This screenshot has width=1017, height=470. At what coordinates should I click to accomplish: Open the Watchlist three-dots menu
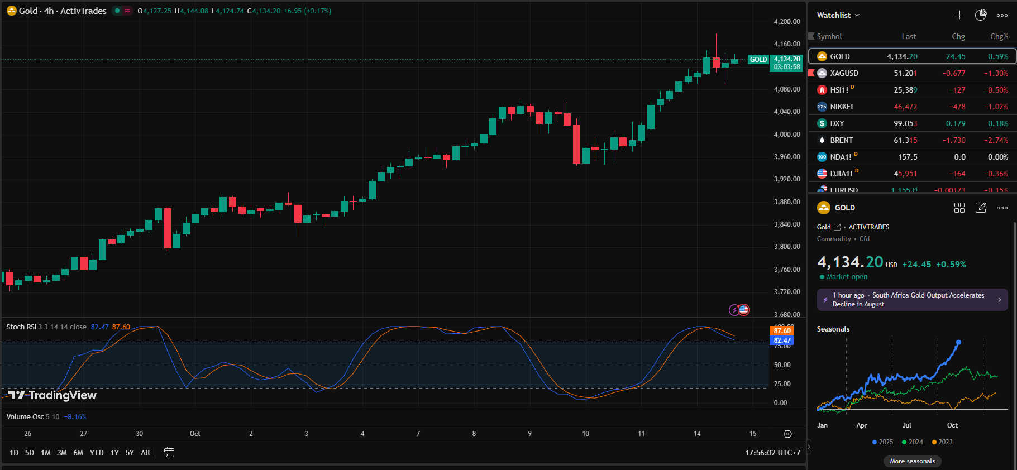(1002, 15)
